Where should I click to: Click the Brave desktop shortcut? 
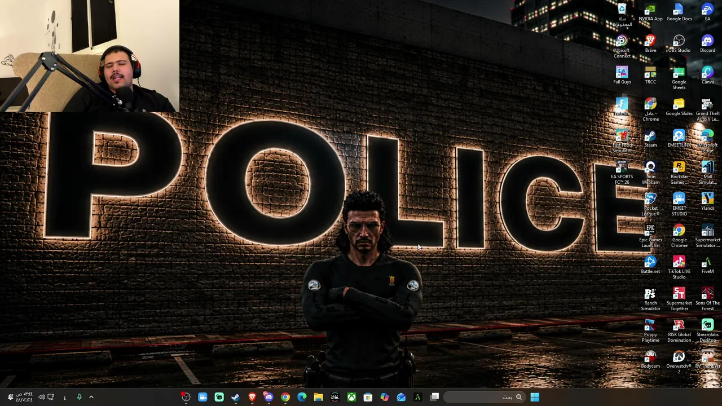coord(650,45)
